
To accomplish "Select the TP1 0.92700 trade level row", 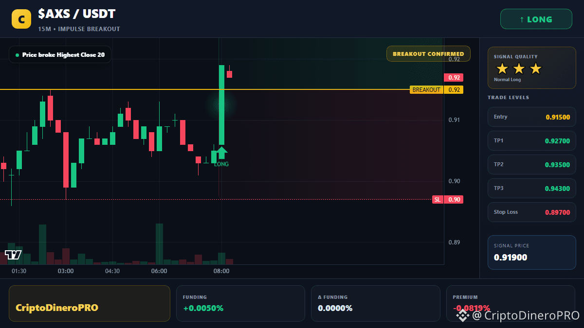I will tap(531, 141).
